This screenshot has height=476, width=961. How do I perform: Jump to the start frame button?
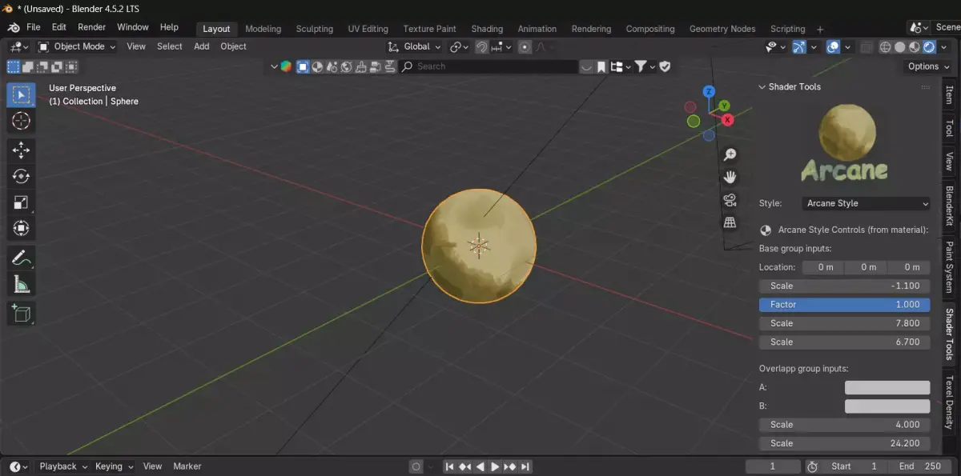point(450,466)
